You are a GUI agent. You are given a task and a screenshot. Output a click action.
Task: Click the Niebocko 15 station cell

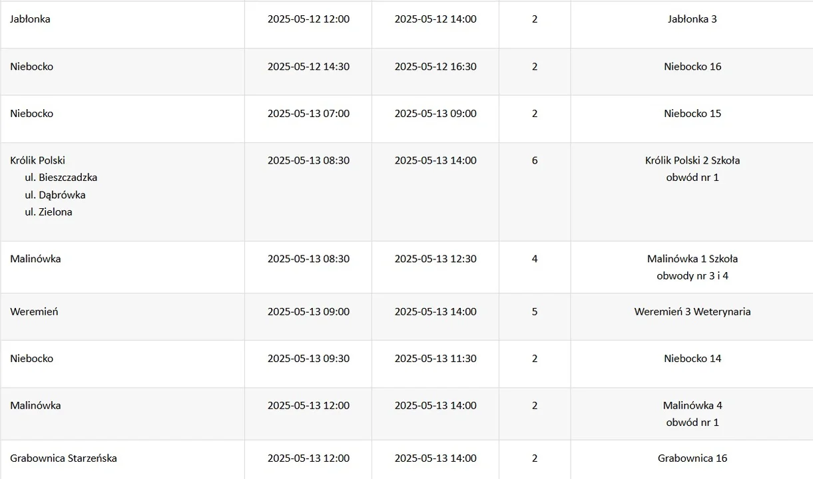[692, 114]
